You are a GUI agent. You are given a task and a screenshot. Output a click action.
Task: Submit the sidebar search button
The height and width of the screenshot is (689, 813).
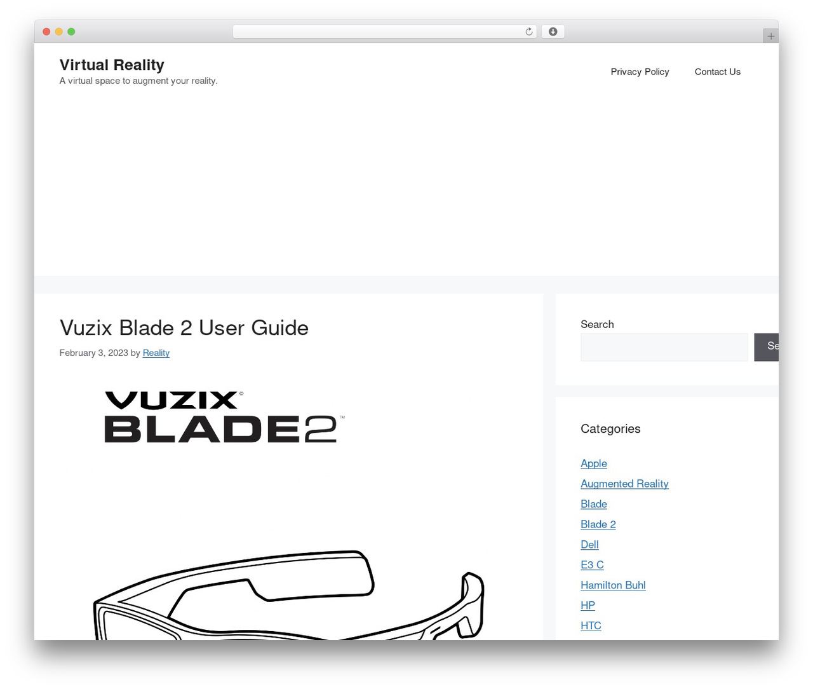tap(767, 347)
